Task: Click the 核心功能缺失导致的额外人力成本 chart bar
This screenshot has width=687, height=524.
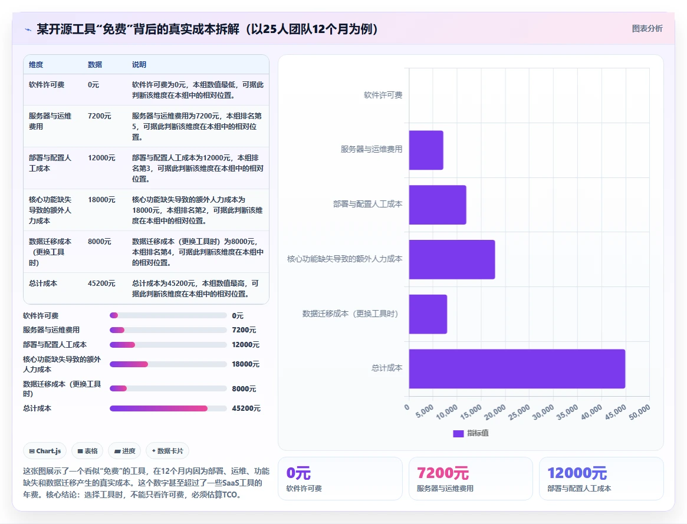Action: click(x=452, y=259)
